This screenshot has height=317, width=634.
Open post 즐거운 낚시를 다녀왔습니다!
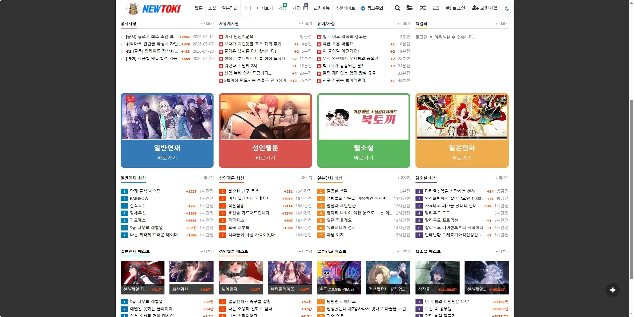(x=250, y=51)
